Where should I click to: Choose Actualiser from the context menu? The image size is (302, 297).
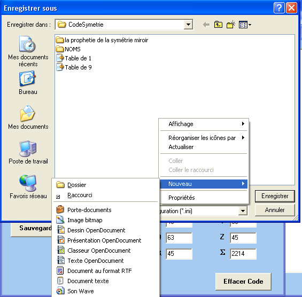pos(204,147)
